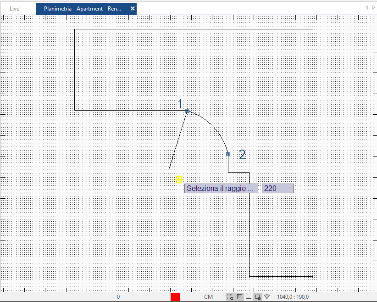
Task: Toggle object snap icon in status bar
Action: pyautogui.click(x=258, y=296)
